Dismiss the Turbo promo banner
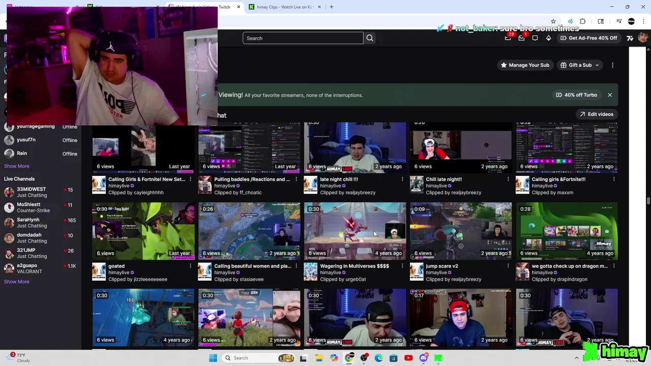This screenshot has height=366, width=651. [610, 95]
